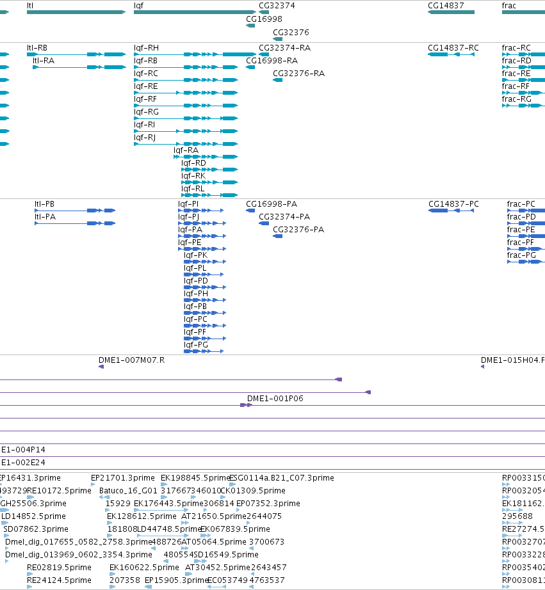This screenshot has height=590, width=545.
Task: Select protein lqf-PJ
Action: point(189,217)
